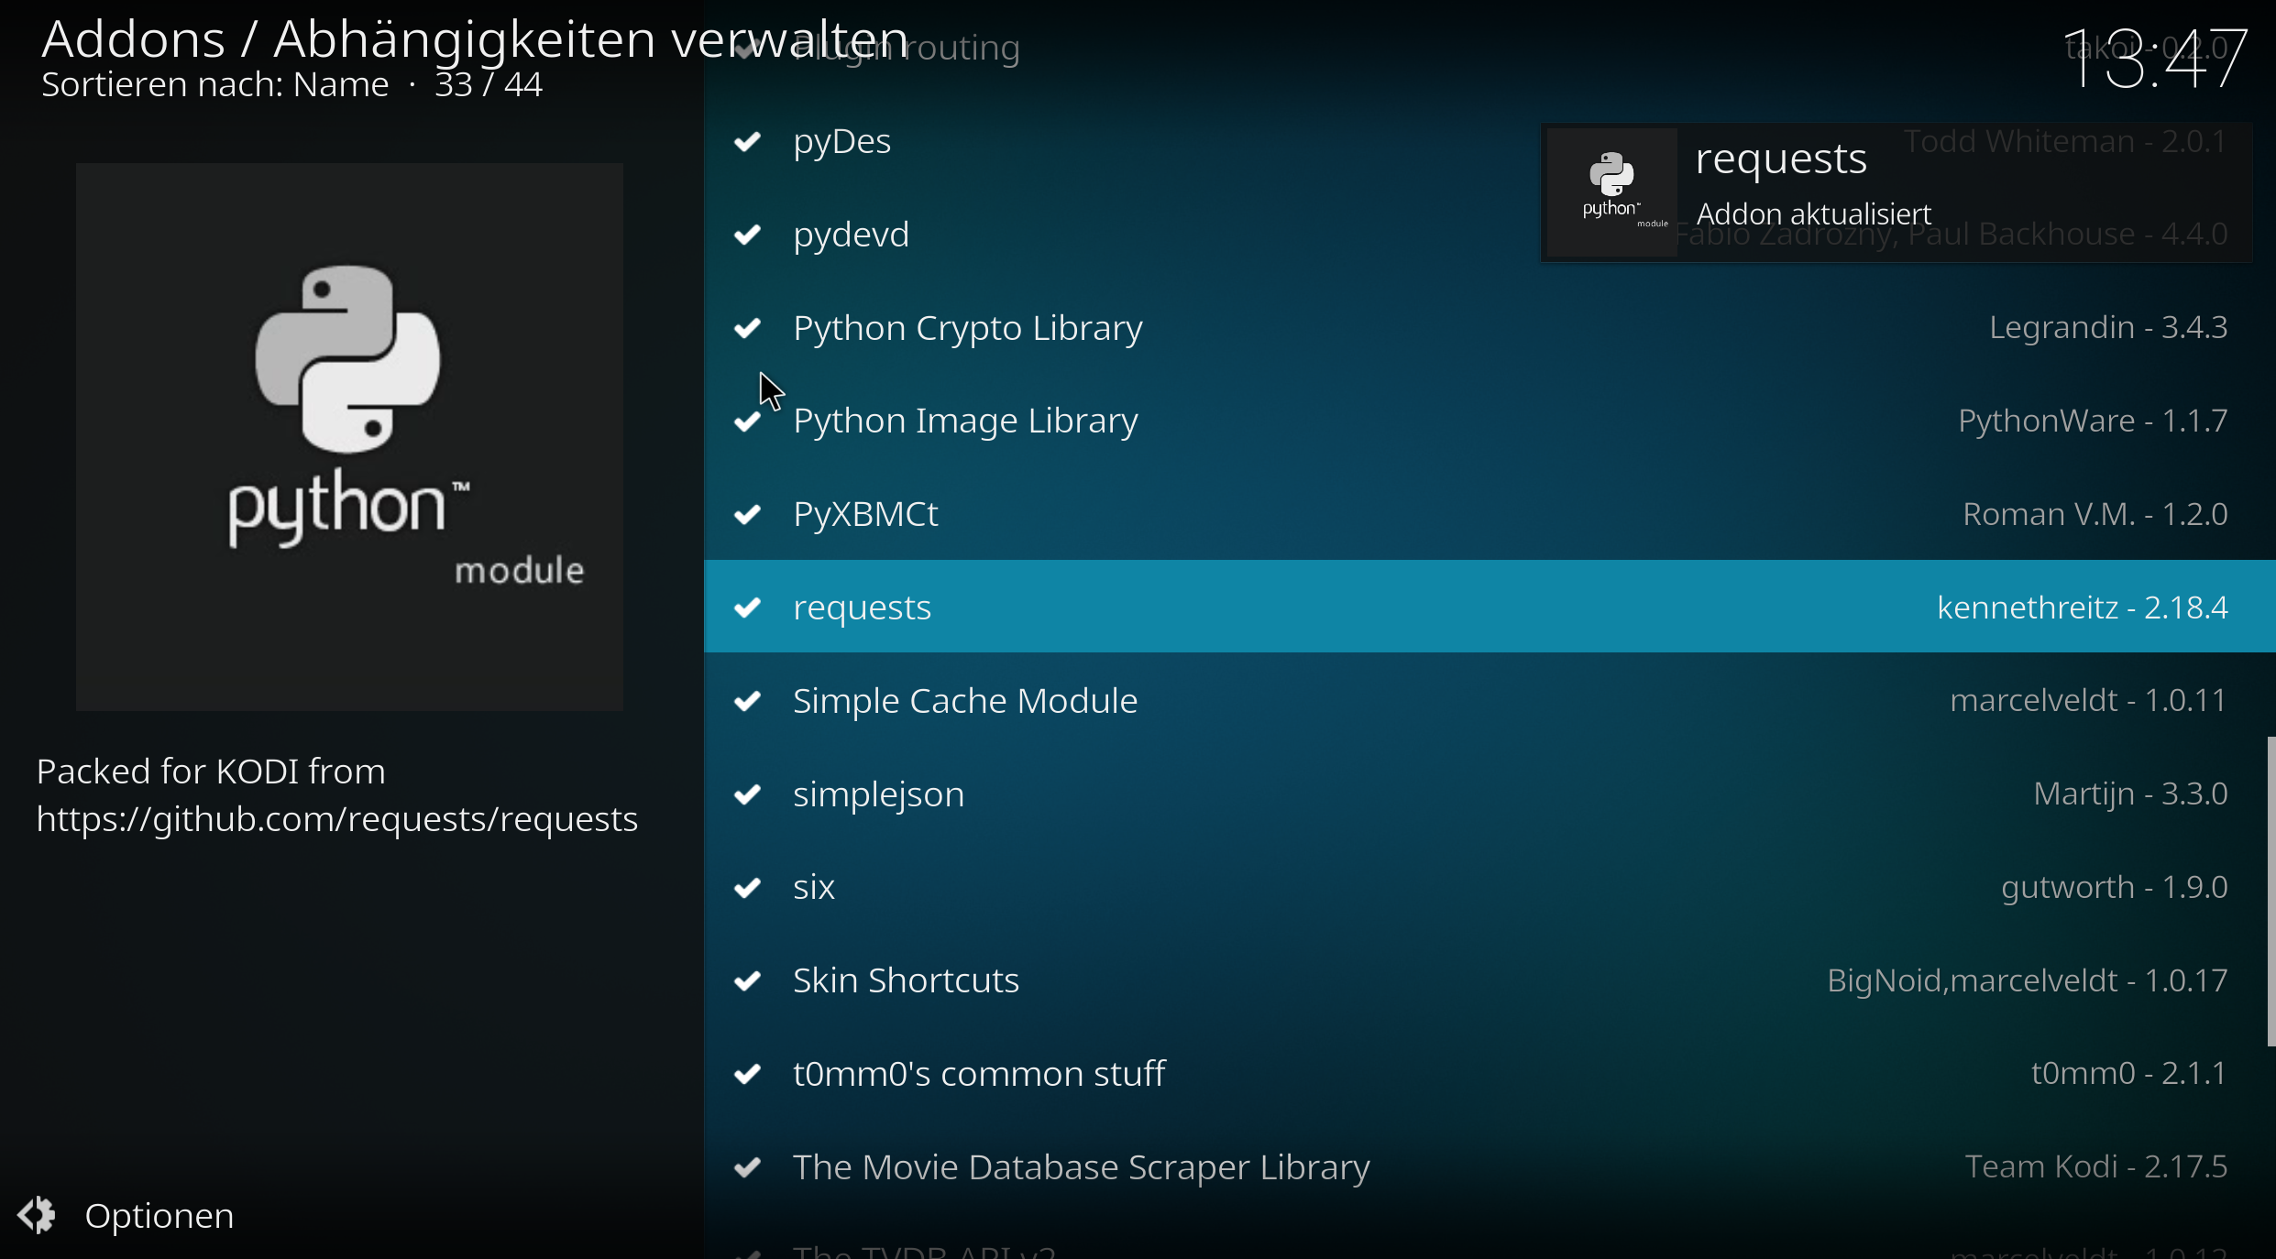
Task: Click the gutworth - 1.9.0 version text
Action: coord(2115,887)
